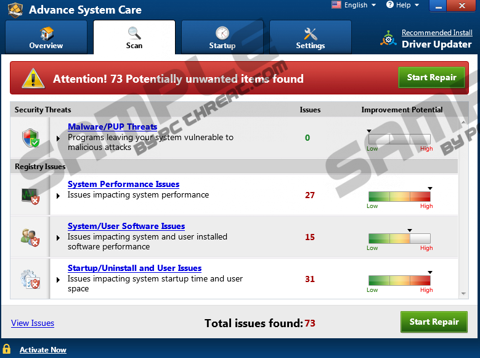
Task: Click the Startup/Uninstall gears icon
Action: [x=30, y=280]
